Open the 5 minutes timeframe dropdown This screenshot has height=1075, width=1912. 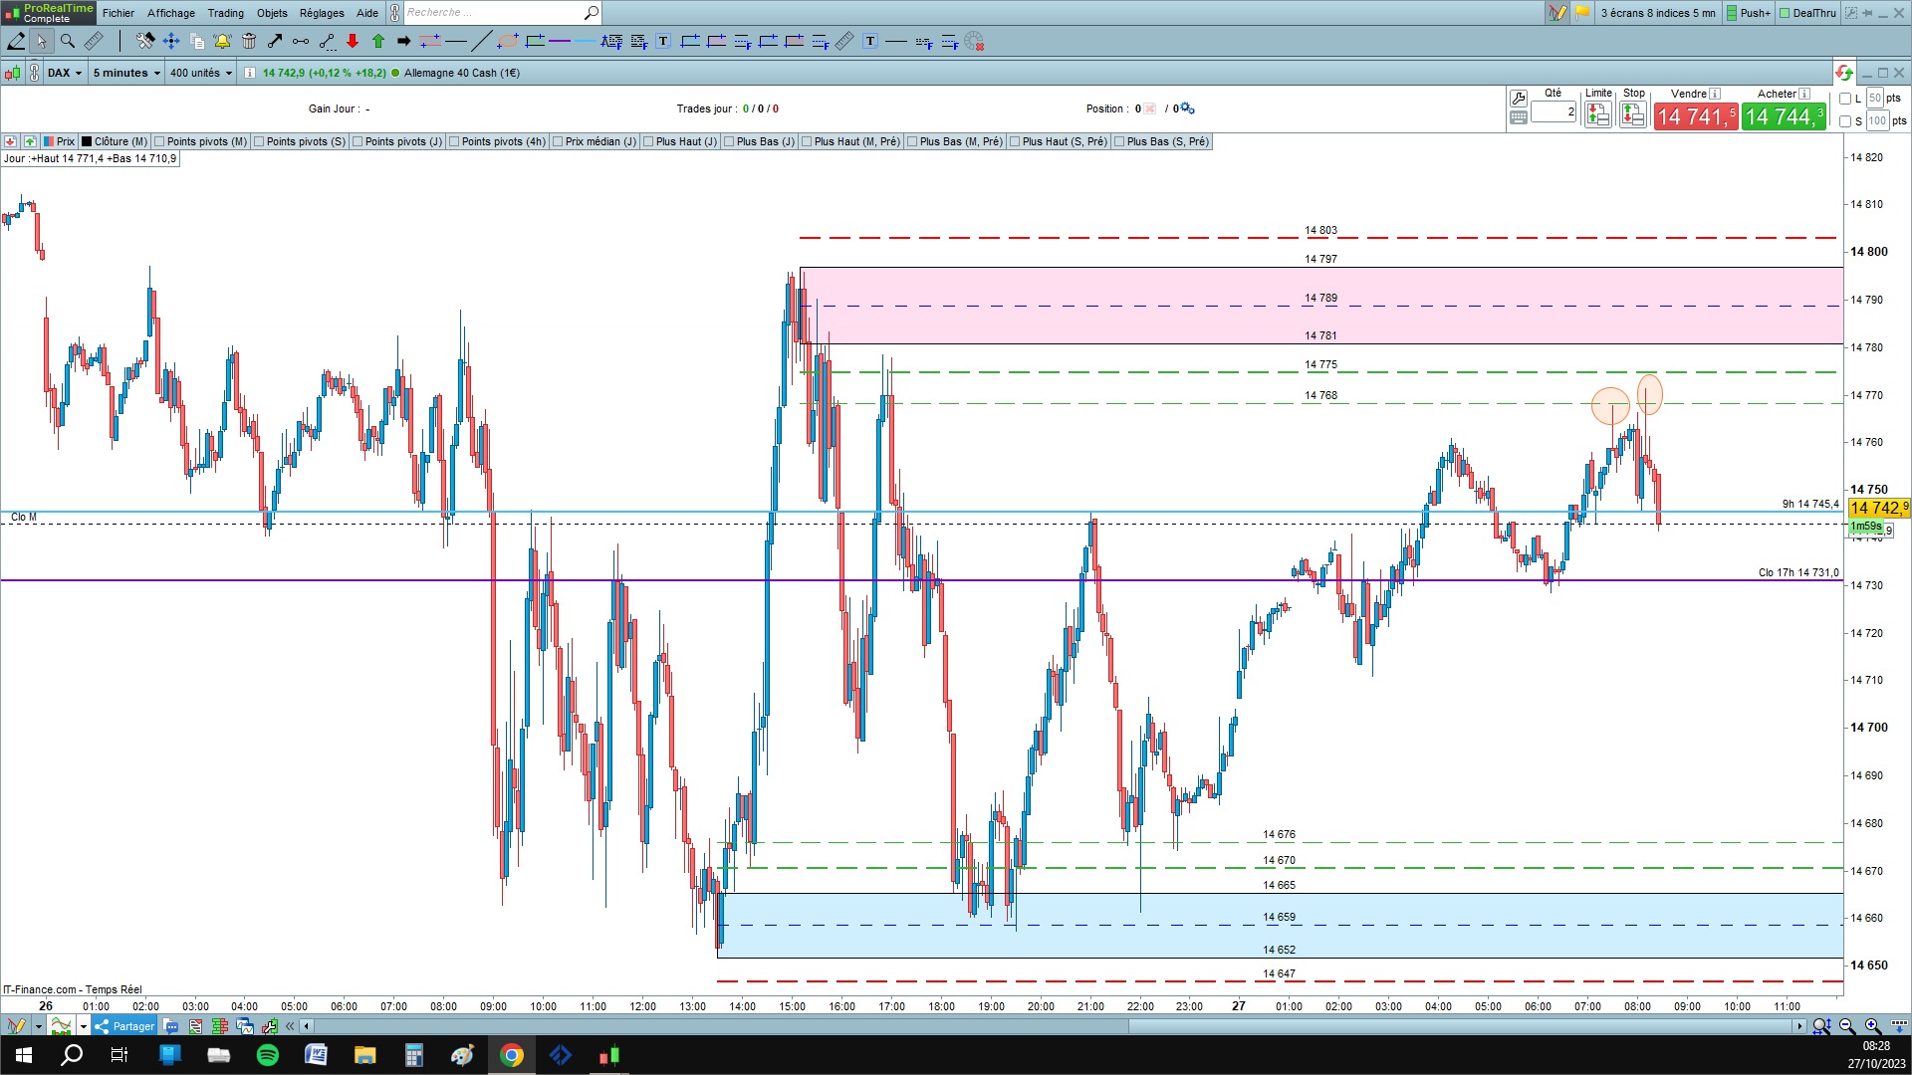click(x=126, y=73)
